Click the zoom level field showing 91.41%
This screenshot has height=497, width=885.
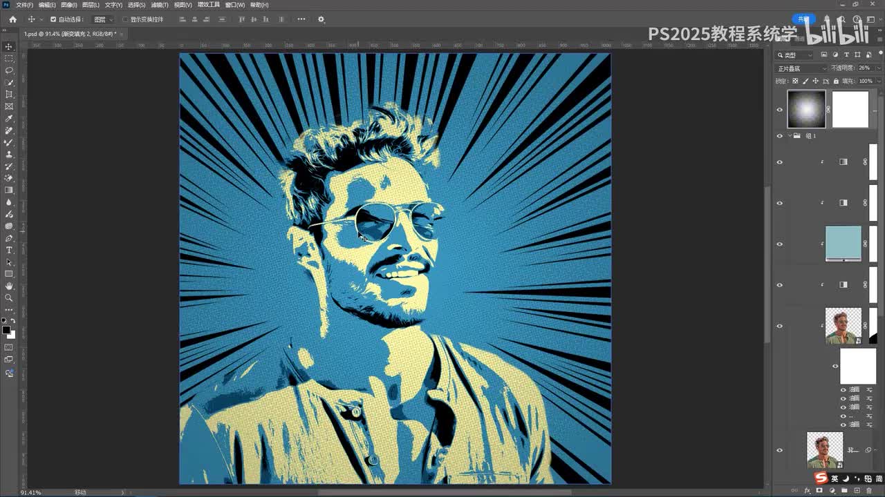[x=31, y=492]
